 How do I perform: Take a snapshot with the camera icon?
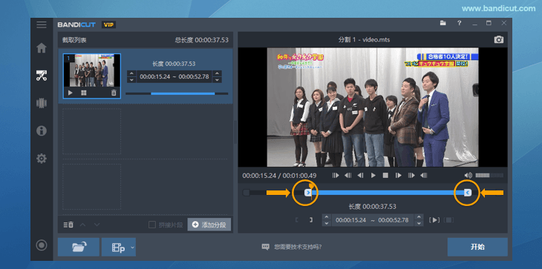tap(498, 40)
